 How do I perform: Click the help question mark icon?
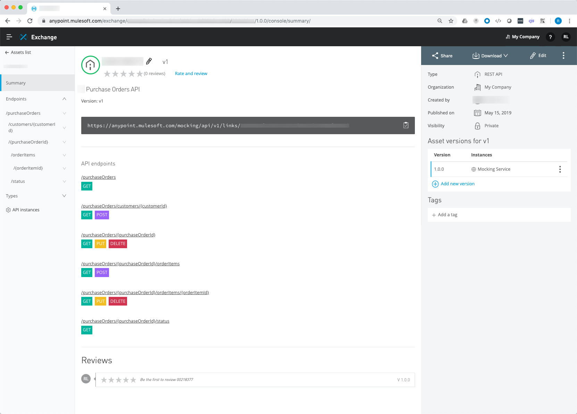[x=550, y=37]
